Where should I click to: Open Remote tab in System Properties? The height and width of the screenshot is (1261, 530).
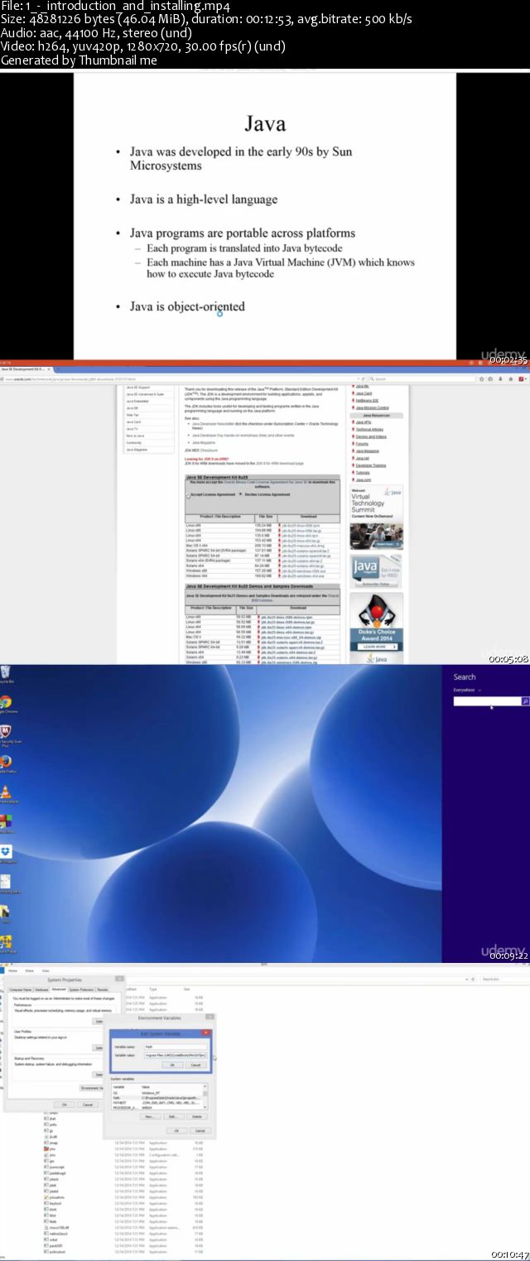[x=103, y=989]
